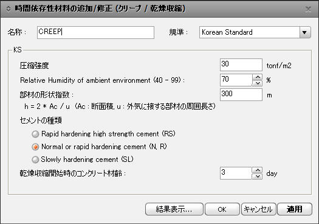Select Slowly hardening cement (SL)

tap(83, 159)
